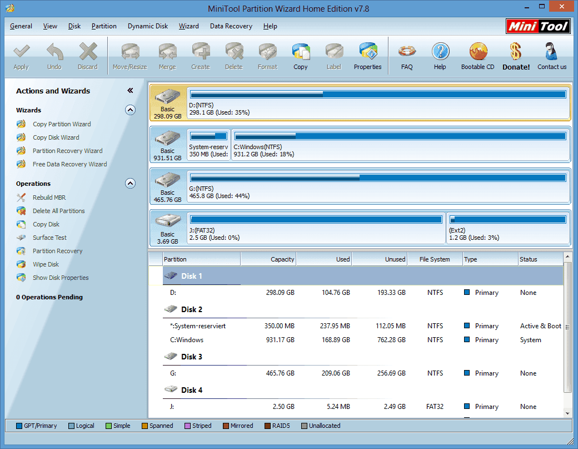
Task: Select the Disk 3 header row
Action: pyautogui.click(x=363, y=357)
